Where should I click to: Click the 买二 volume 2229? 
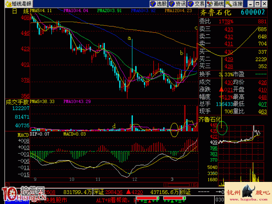(x=261, y=59)
